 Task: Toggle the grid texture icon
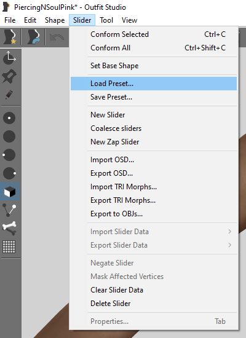(x=9, y=246)
